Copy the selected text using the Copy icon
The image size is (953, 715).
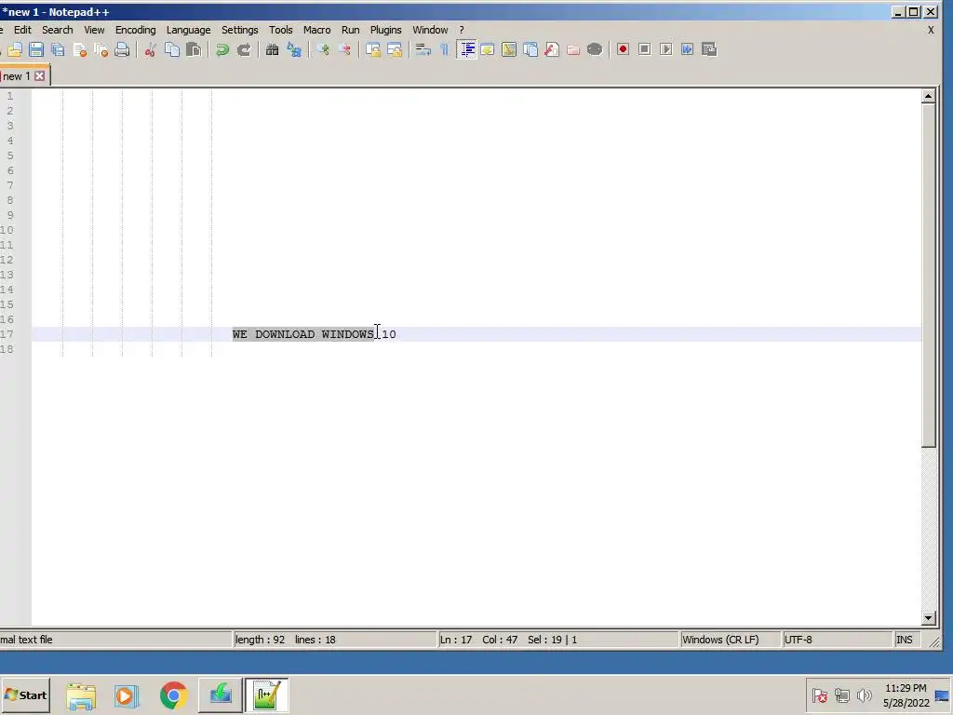172,50
